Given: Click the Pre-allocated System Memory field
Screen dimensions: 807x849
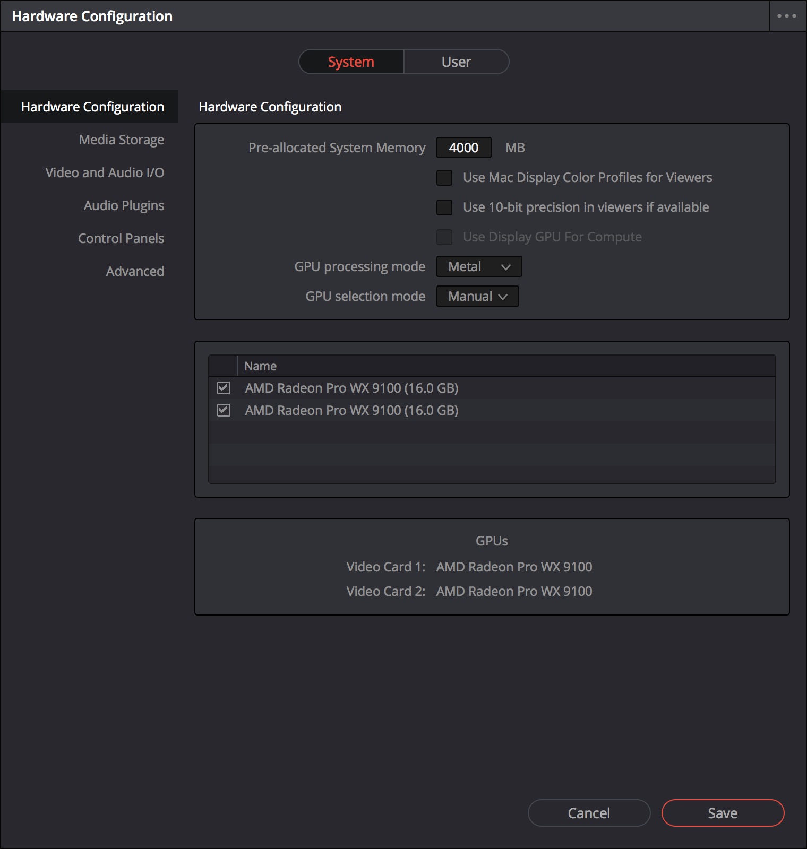Looking at the screenshot, I should pyautogui.click(x=463, y=148).
